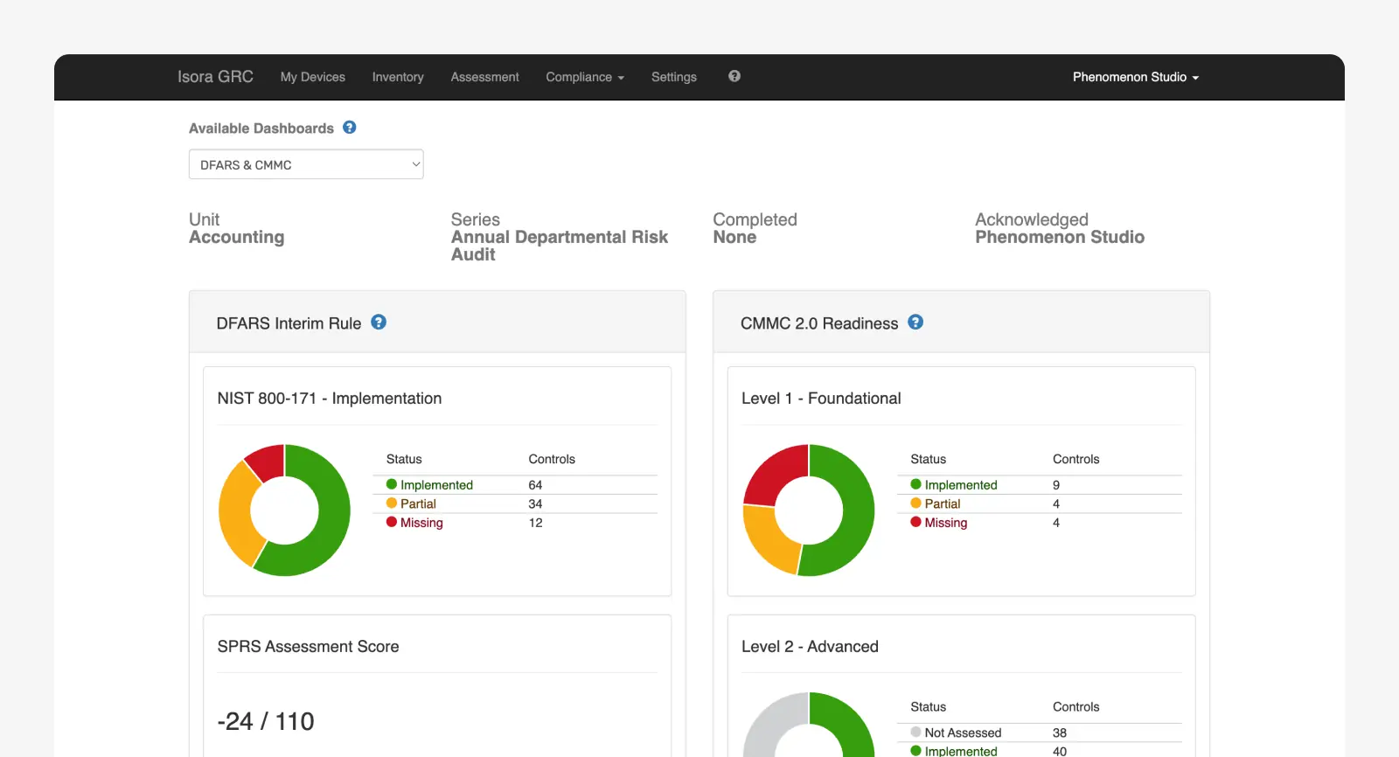Click the Level 1 Foundational donut chart
Viewport: 1399px width, 757px height.
809,510
